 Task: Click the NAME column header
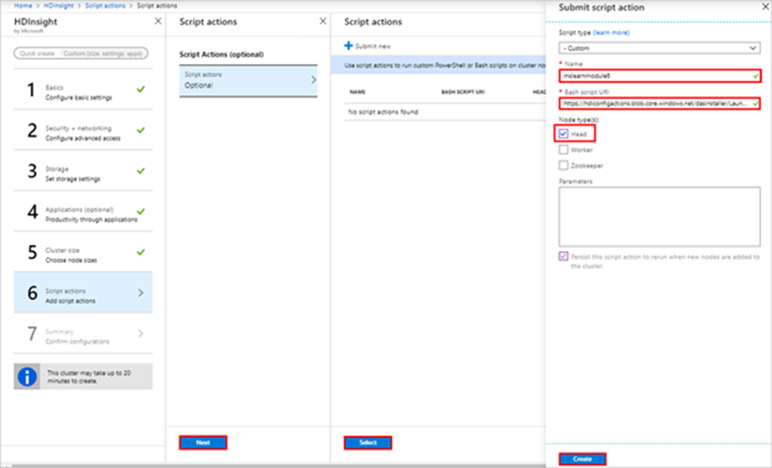coord(358,92)
